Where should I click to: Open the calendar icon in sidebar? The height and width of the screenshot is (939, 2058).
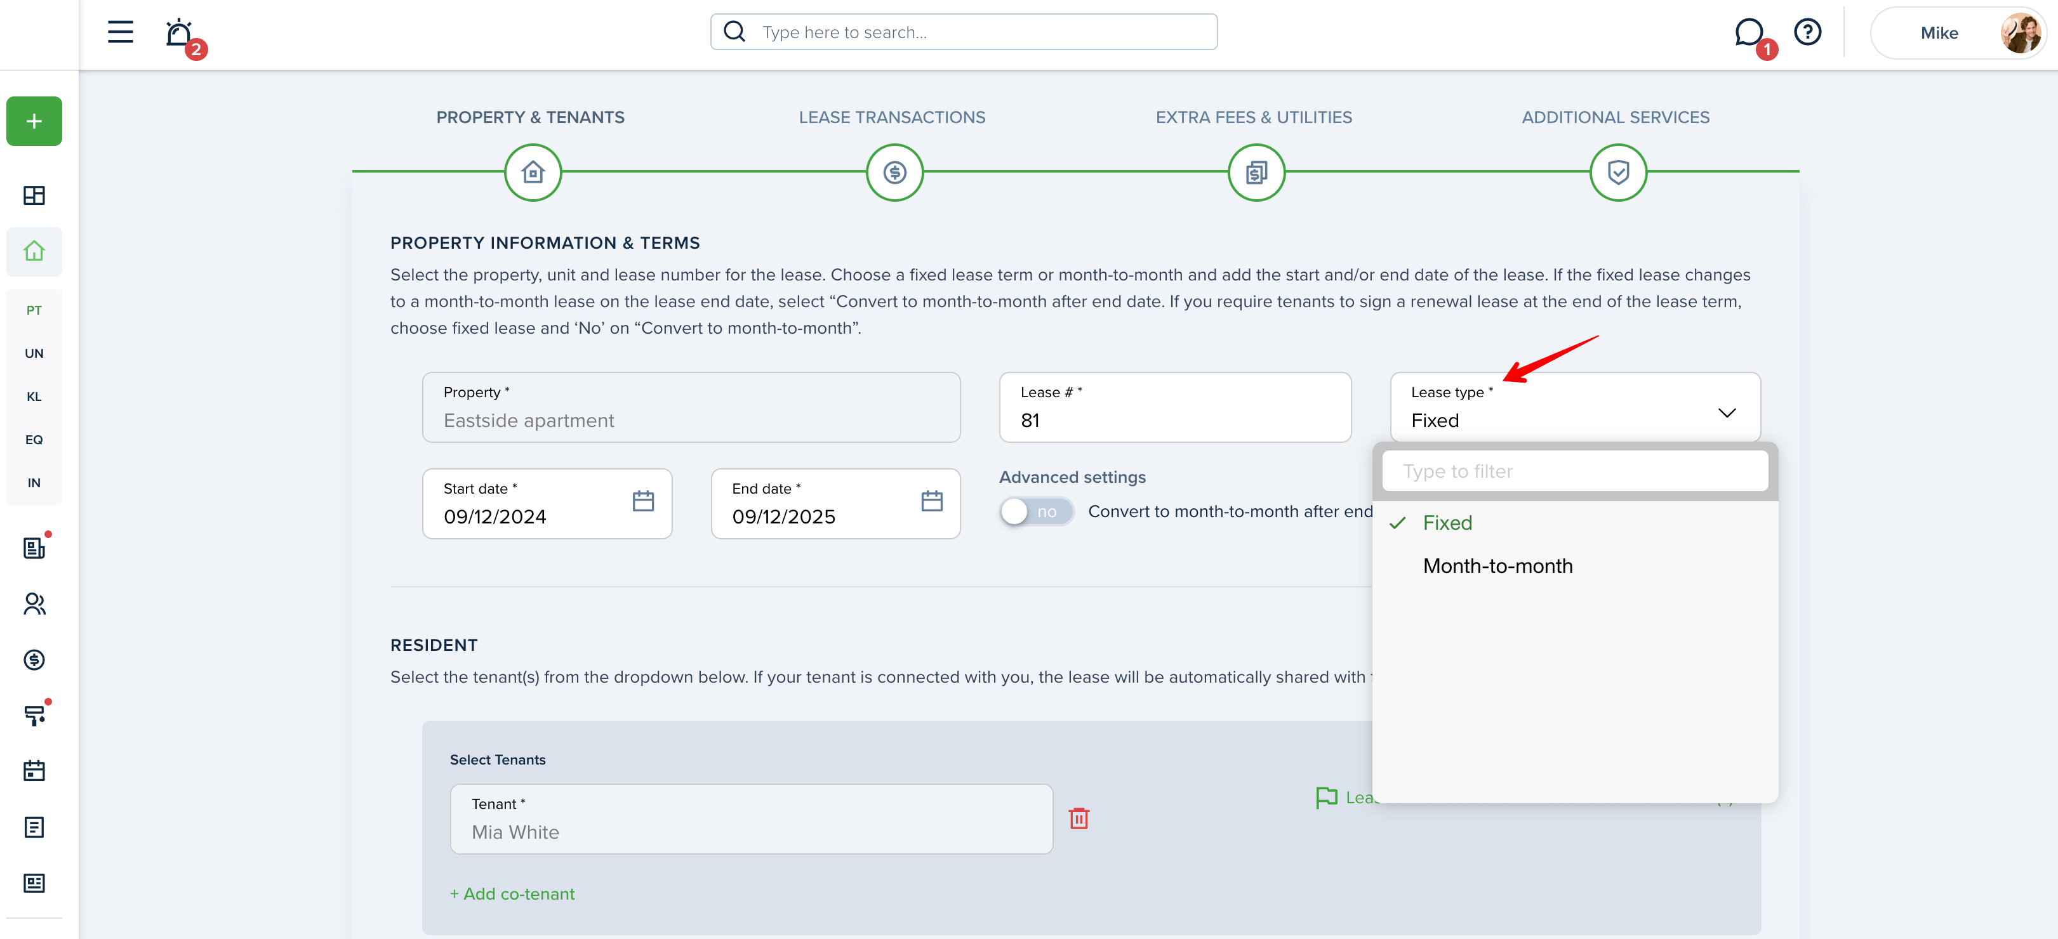click(34, 772)
